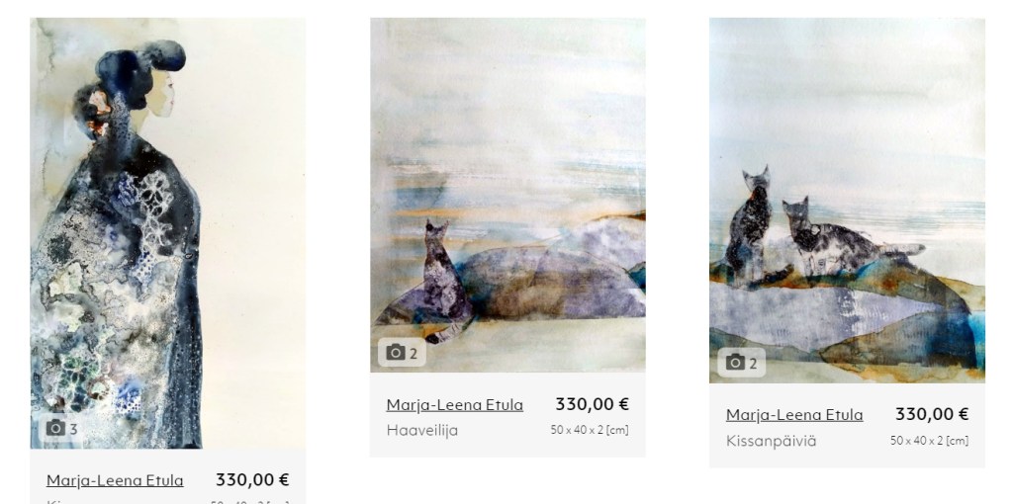Screen dimensions: 1013x504
Task: Open photo count icon on geisha painting
Action: [x=61, y=429]
